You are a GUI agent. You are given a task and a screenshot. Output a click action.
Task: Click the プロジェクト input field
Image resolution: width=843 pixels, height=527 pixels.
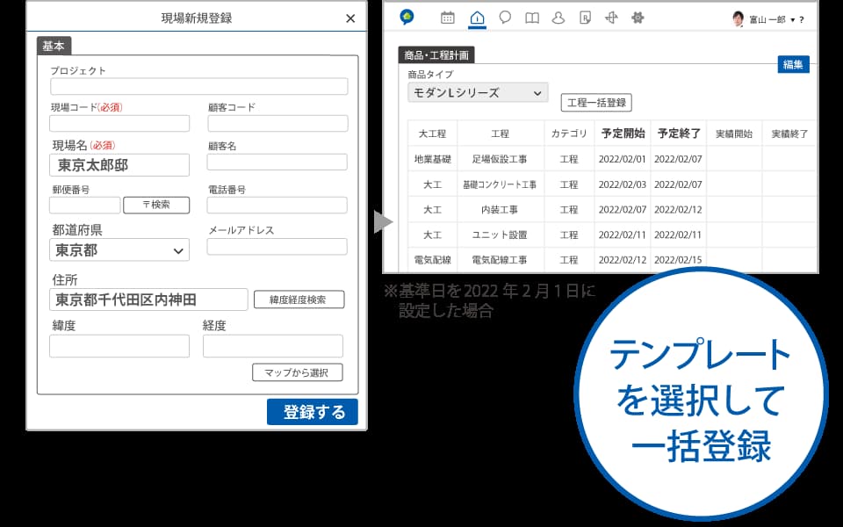coord(199,87)
